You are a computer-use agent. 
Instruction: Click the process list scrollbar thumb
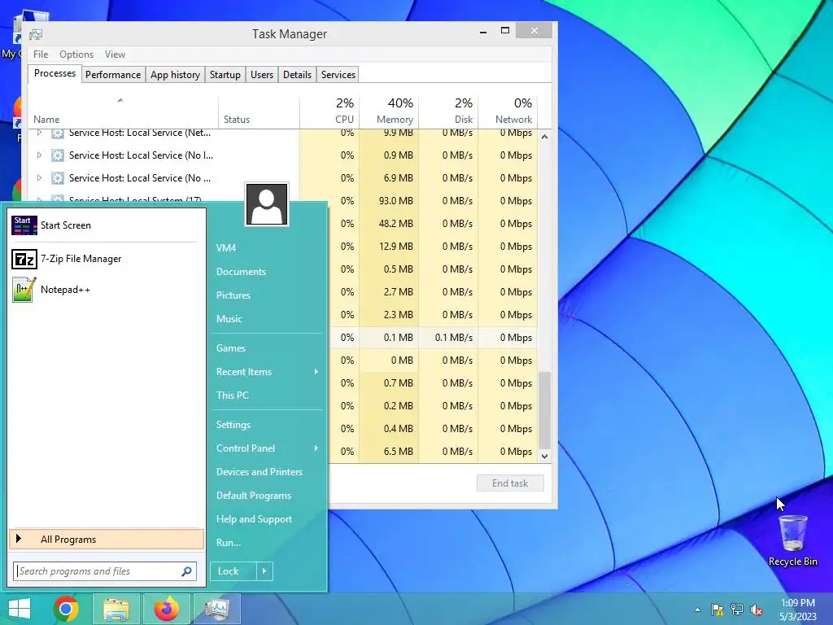[x=544, y=410]
